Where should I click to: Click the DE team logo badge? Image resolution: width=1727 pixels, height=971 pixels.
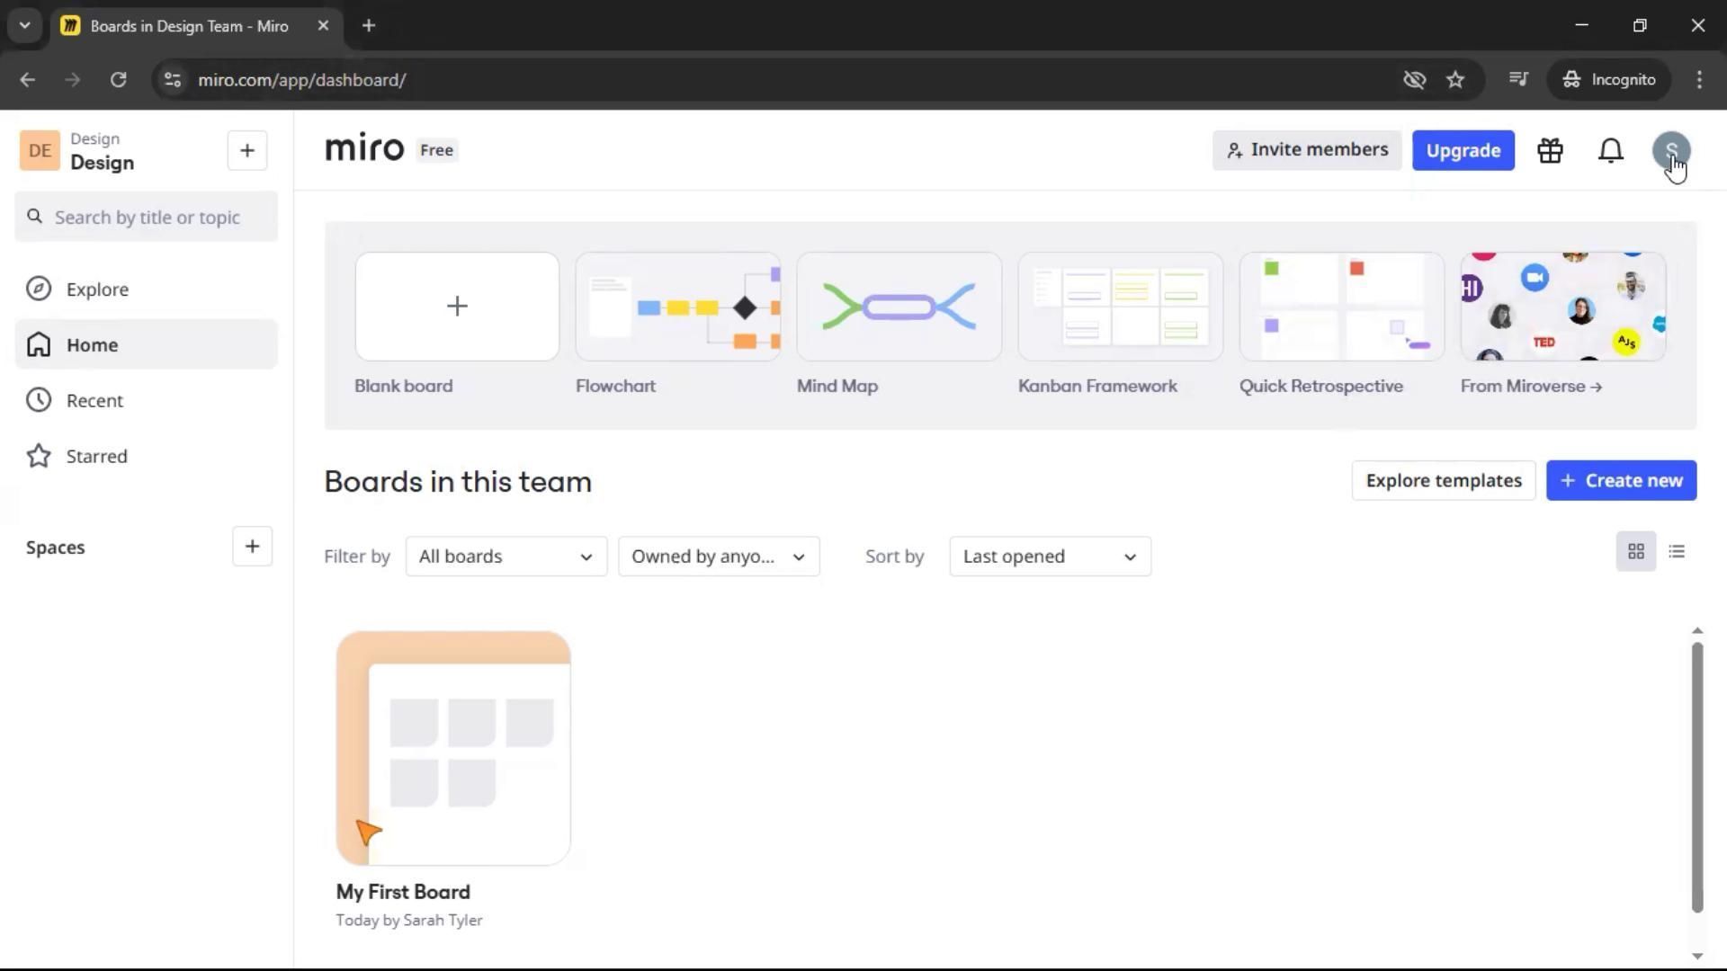point(40,150)
